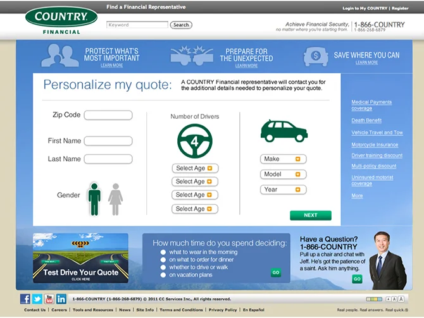This screenshot has height=318, width=424.
Task: Click the Search button
Action: [181, 25]
